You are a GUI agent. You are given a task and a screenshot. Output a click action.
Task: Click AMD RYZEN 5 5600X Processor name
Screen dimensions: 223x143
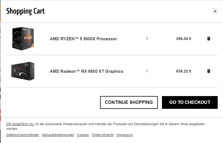[x=83, y=39]
